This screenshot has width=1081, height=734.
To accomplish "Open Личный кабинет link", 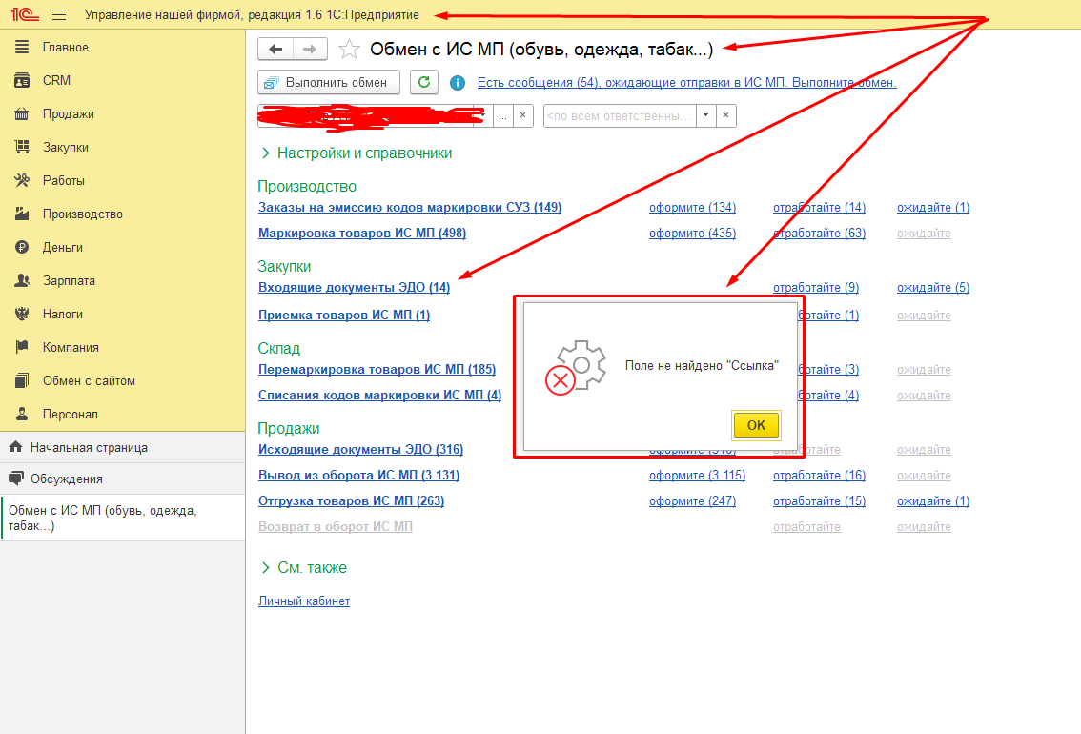I will click(304, 601).
